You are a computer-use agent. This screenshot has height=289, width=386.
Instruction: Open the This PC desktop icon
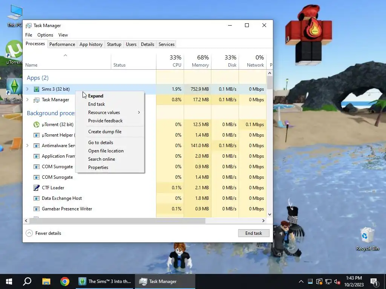coord(14,15)
